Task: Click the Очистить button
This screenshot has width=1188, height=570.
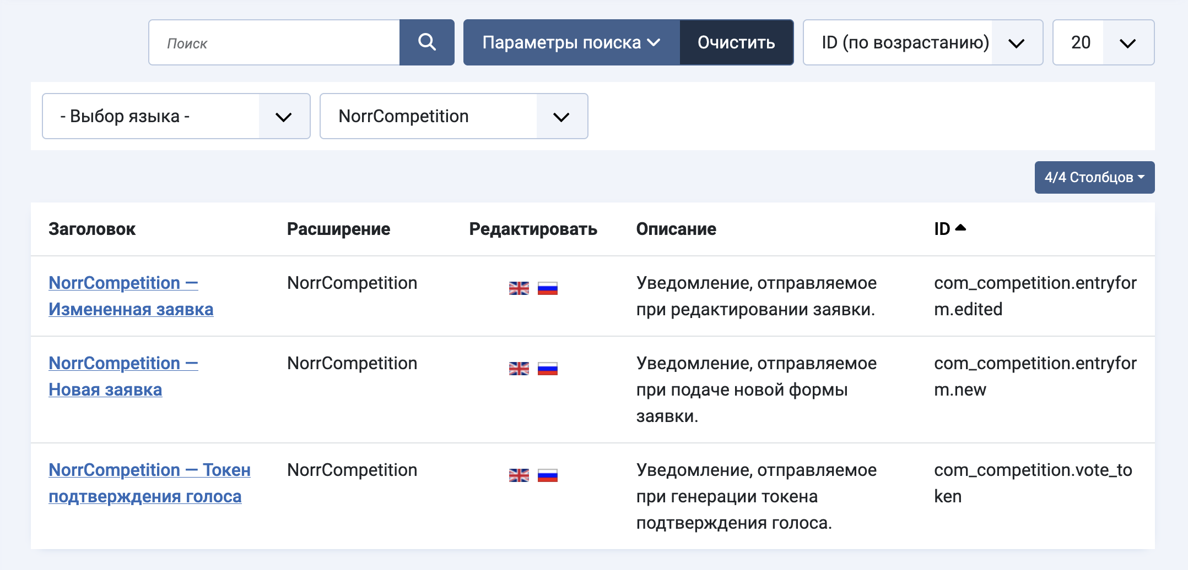Action: (736, 42)
